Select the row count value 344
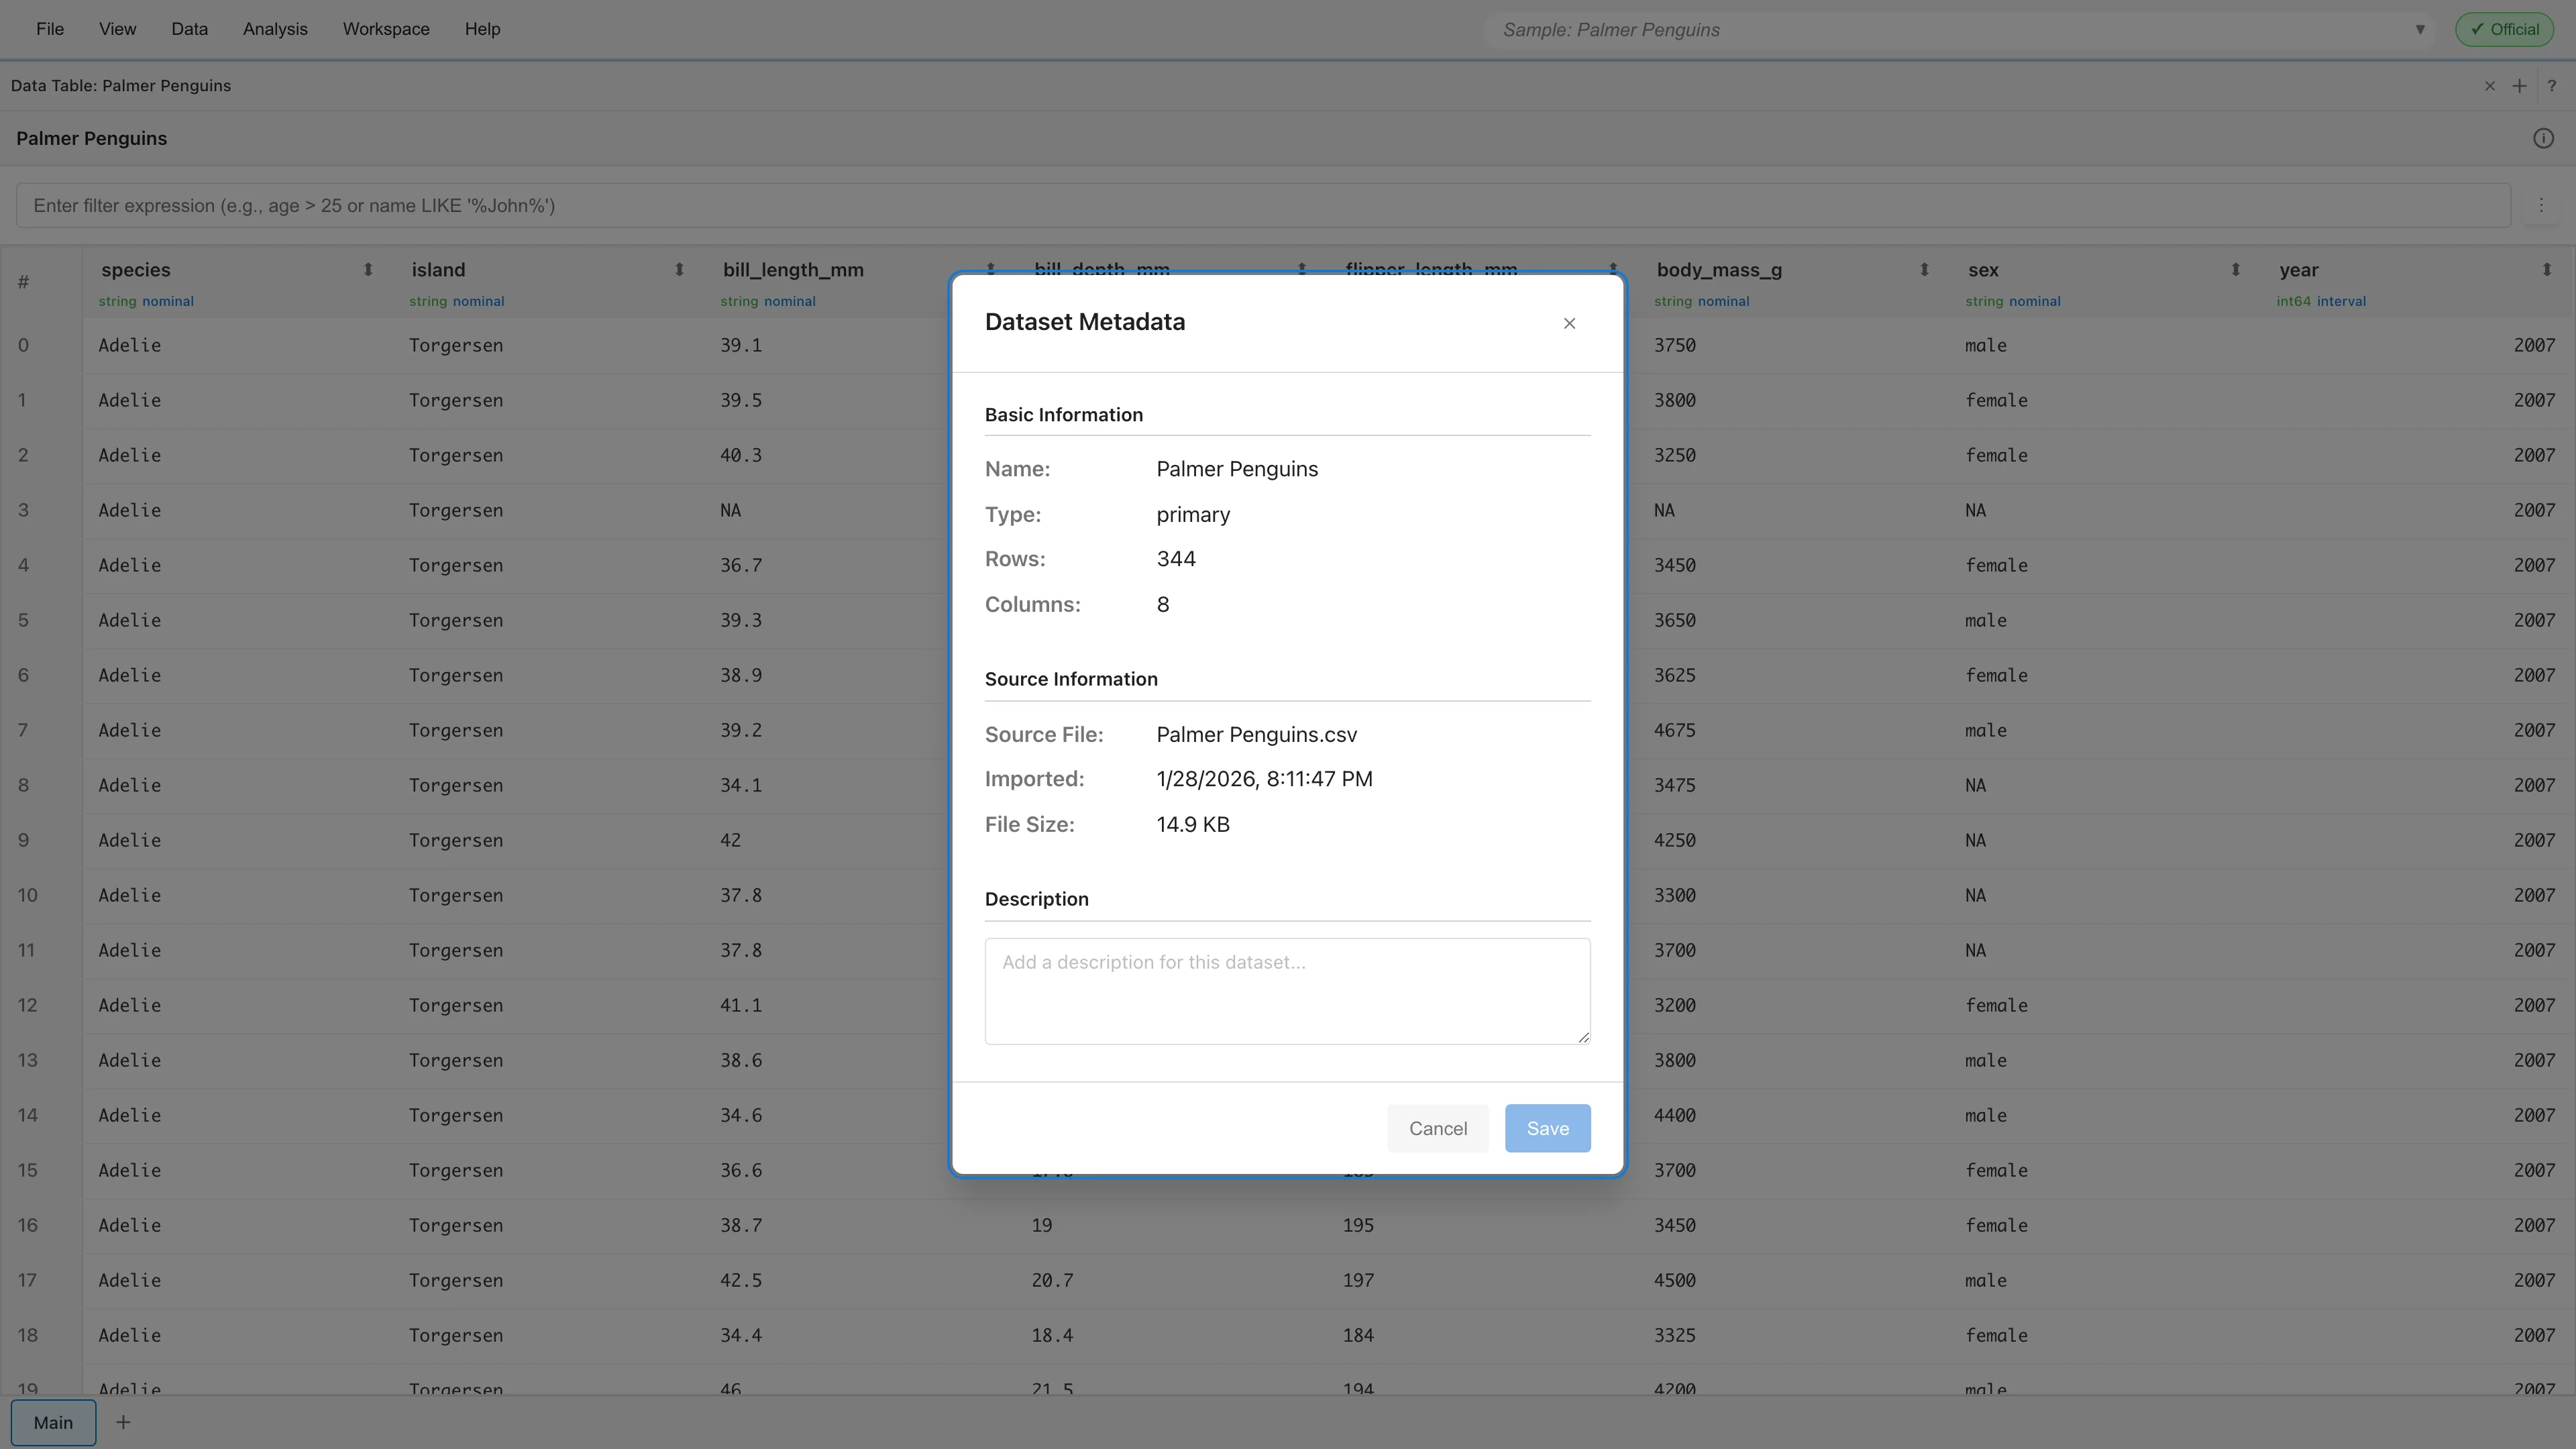This screenshot has width=2576, height=1449. pyautogui.click(x=1176, y=559)
